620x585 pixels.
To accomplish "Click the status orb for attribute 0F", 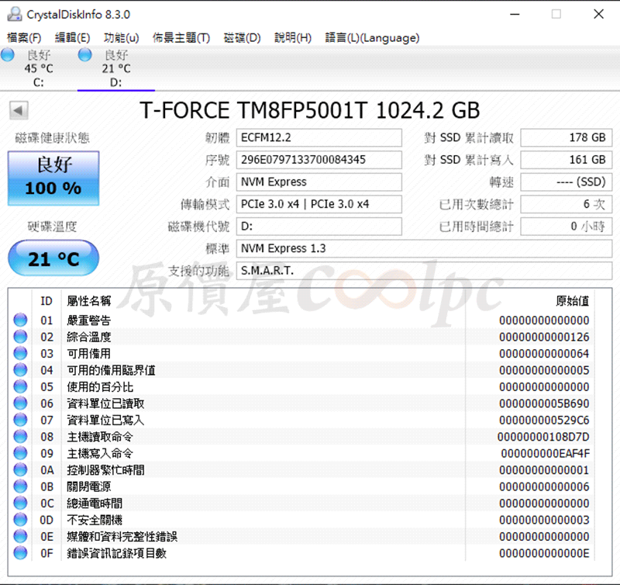I will [20, 552].
